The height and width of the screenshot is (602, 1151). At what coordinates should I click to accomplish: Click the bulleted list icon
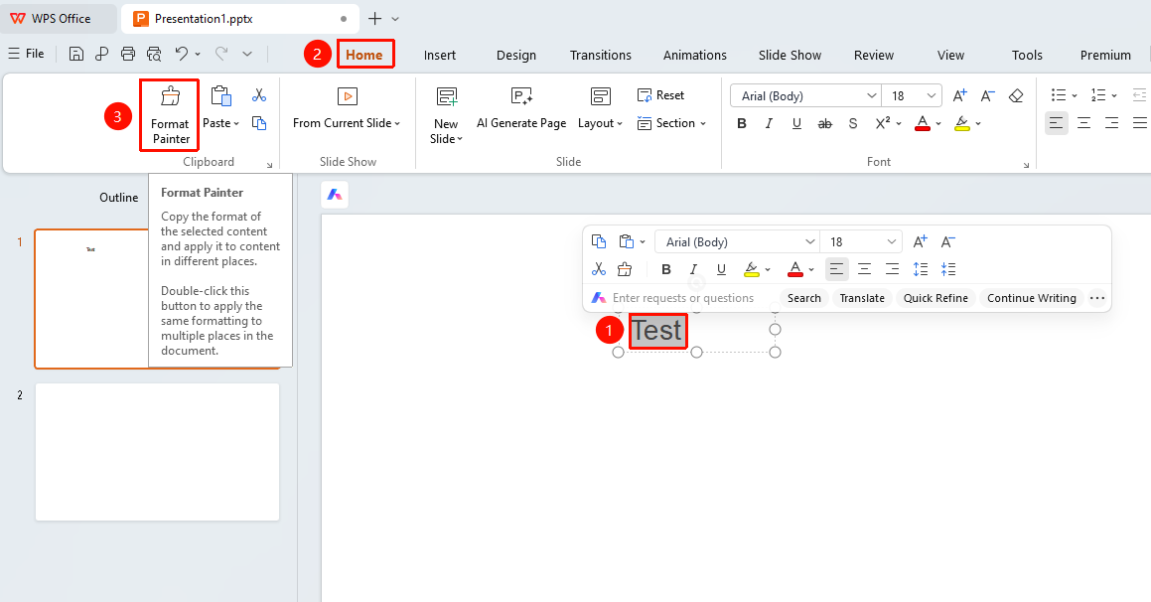click(x=1059, y=95)
